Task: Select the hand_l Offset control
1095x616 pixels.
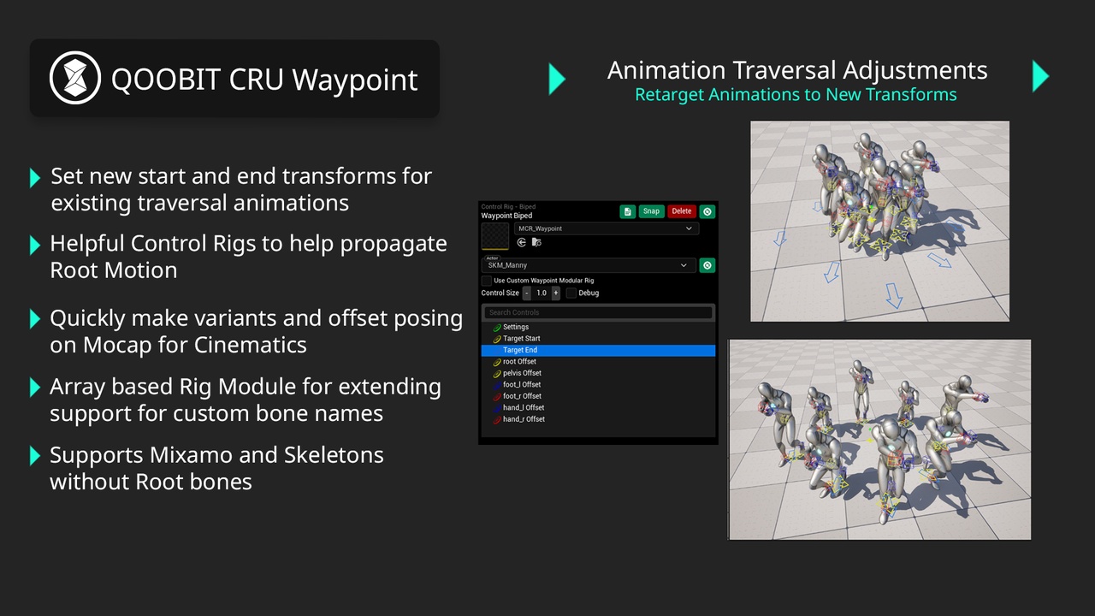Action: click(x=598, y=408)
